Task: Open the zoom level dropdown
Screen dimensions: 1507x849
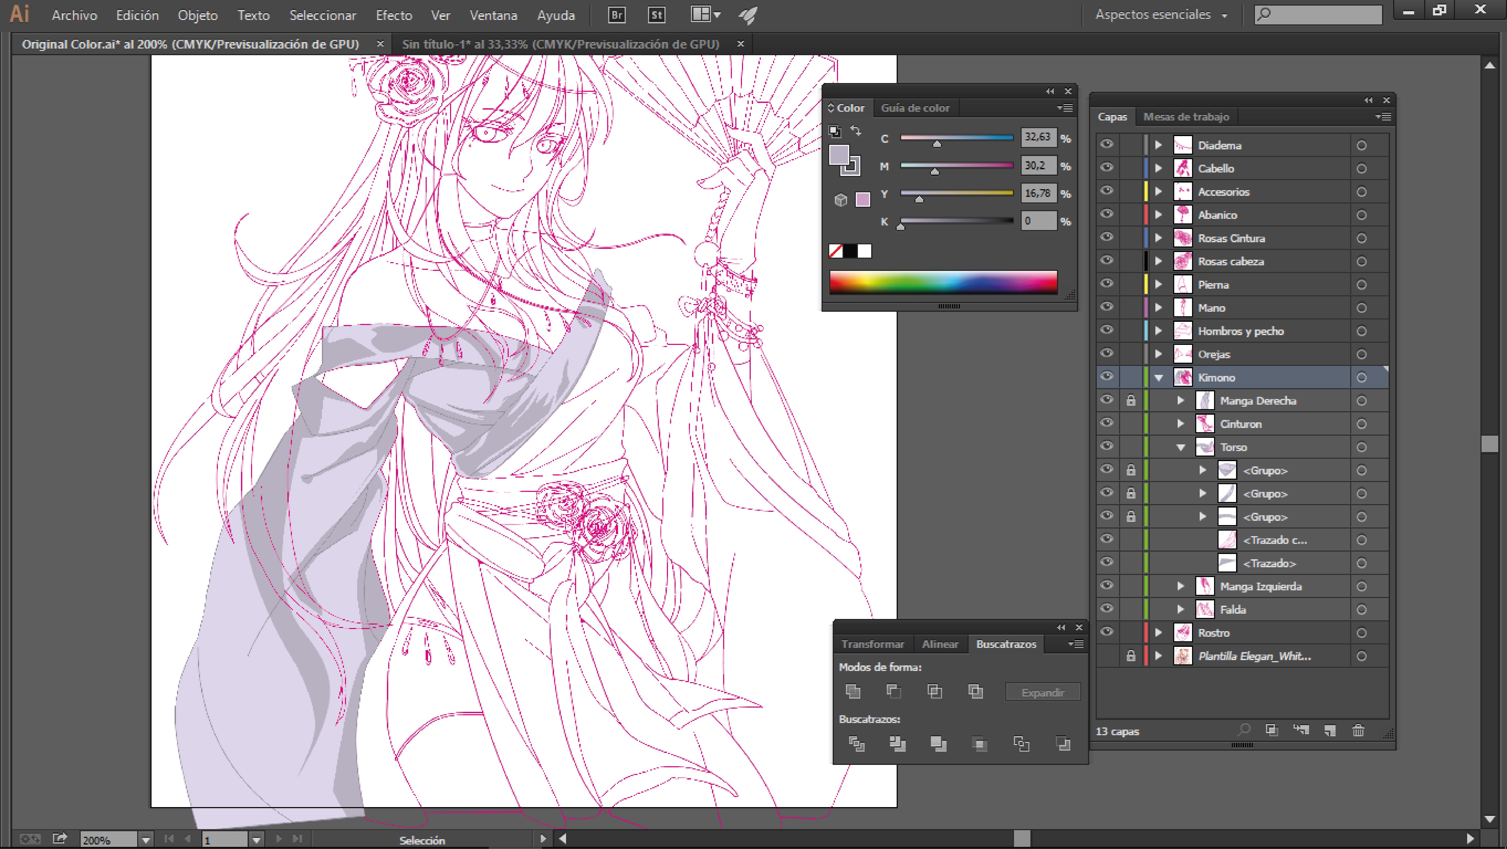Action: pyautogui.click(x=146, y=840)
